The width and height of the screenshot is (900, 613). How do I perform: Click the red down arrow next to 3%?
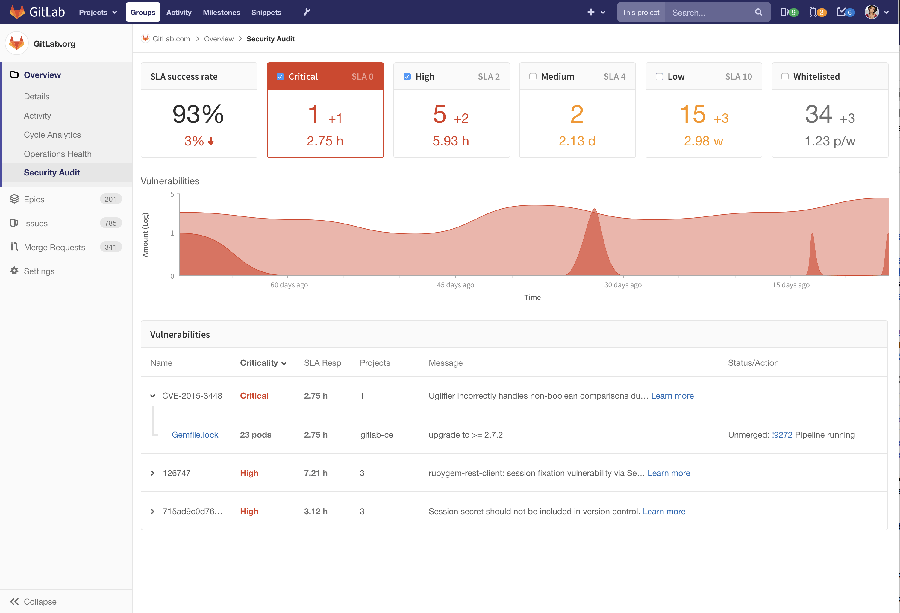click(211, 141)
